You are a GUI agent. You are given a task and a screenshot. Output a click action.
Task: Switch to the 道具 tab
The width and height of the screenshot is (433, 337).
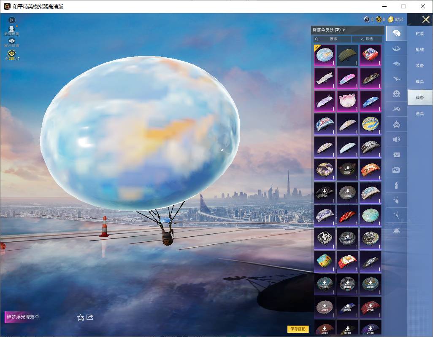pos(420,114)
